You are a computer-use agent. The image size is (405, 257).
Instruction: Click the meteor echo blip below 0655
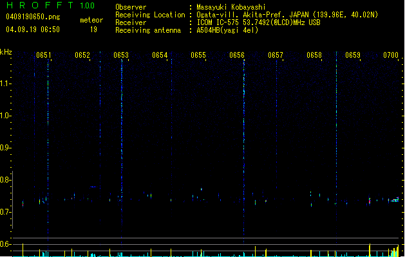[x=201, y=189]
